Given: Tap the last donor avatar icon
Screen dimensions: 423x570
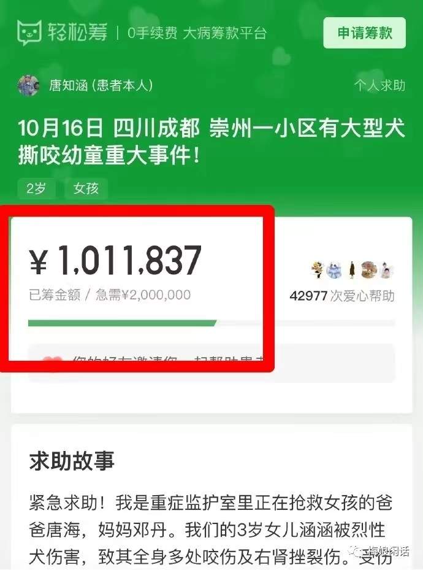Looking at the screenshot, I should coord(387,270).
